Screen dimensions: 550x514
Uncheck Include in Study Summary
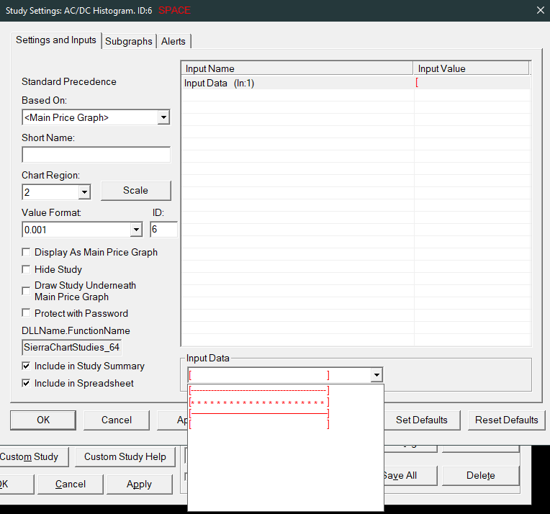click(x=27, y=366)
